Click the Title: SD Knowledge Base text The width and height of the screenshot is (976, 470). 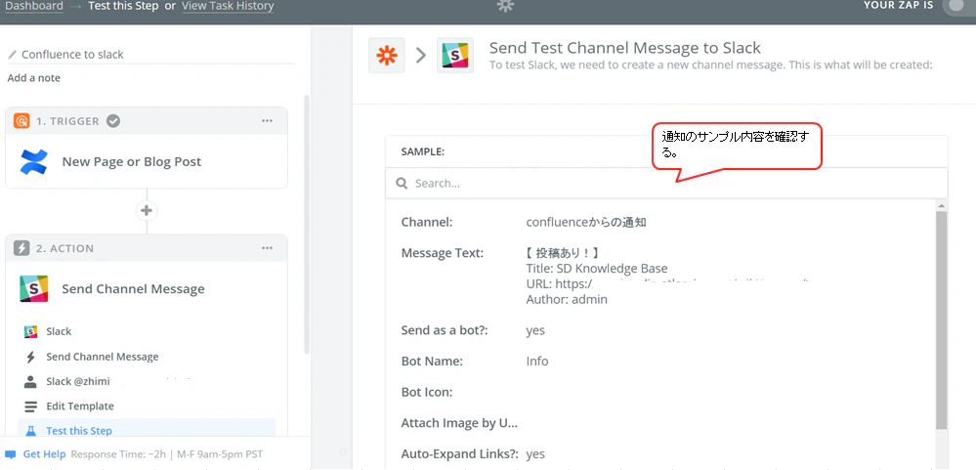[x=596, y=269]
